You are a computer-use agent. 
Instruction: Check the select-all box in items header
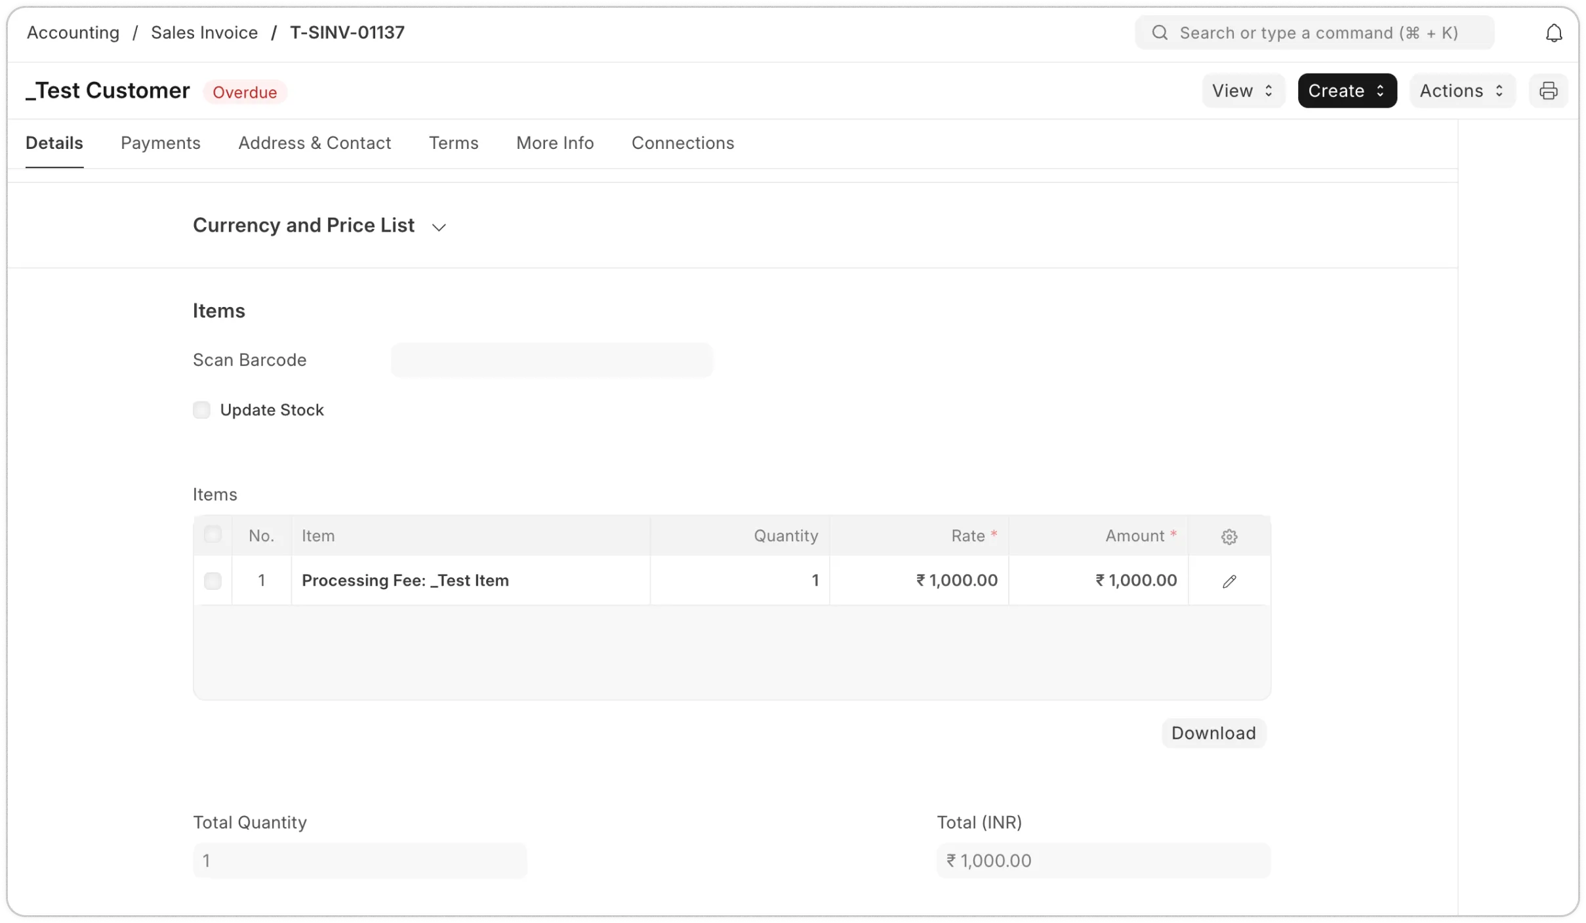pyautogui.click(x=213, y=535)
